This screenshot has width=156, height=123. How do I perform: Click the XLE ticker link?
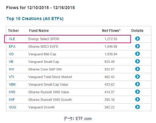pos(12,39)
